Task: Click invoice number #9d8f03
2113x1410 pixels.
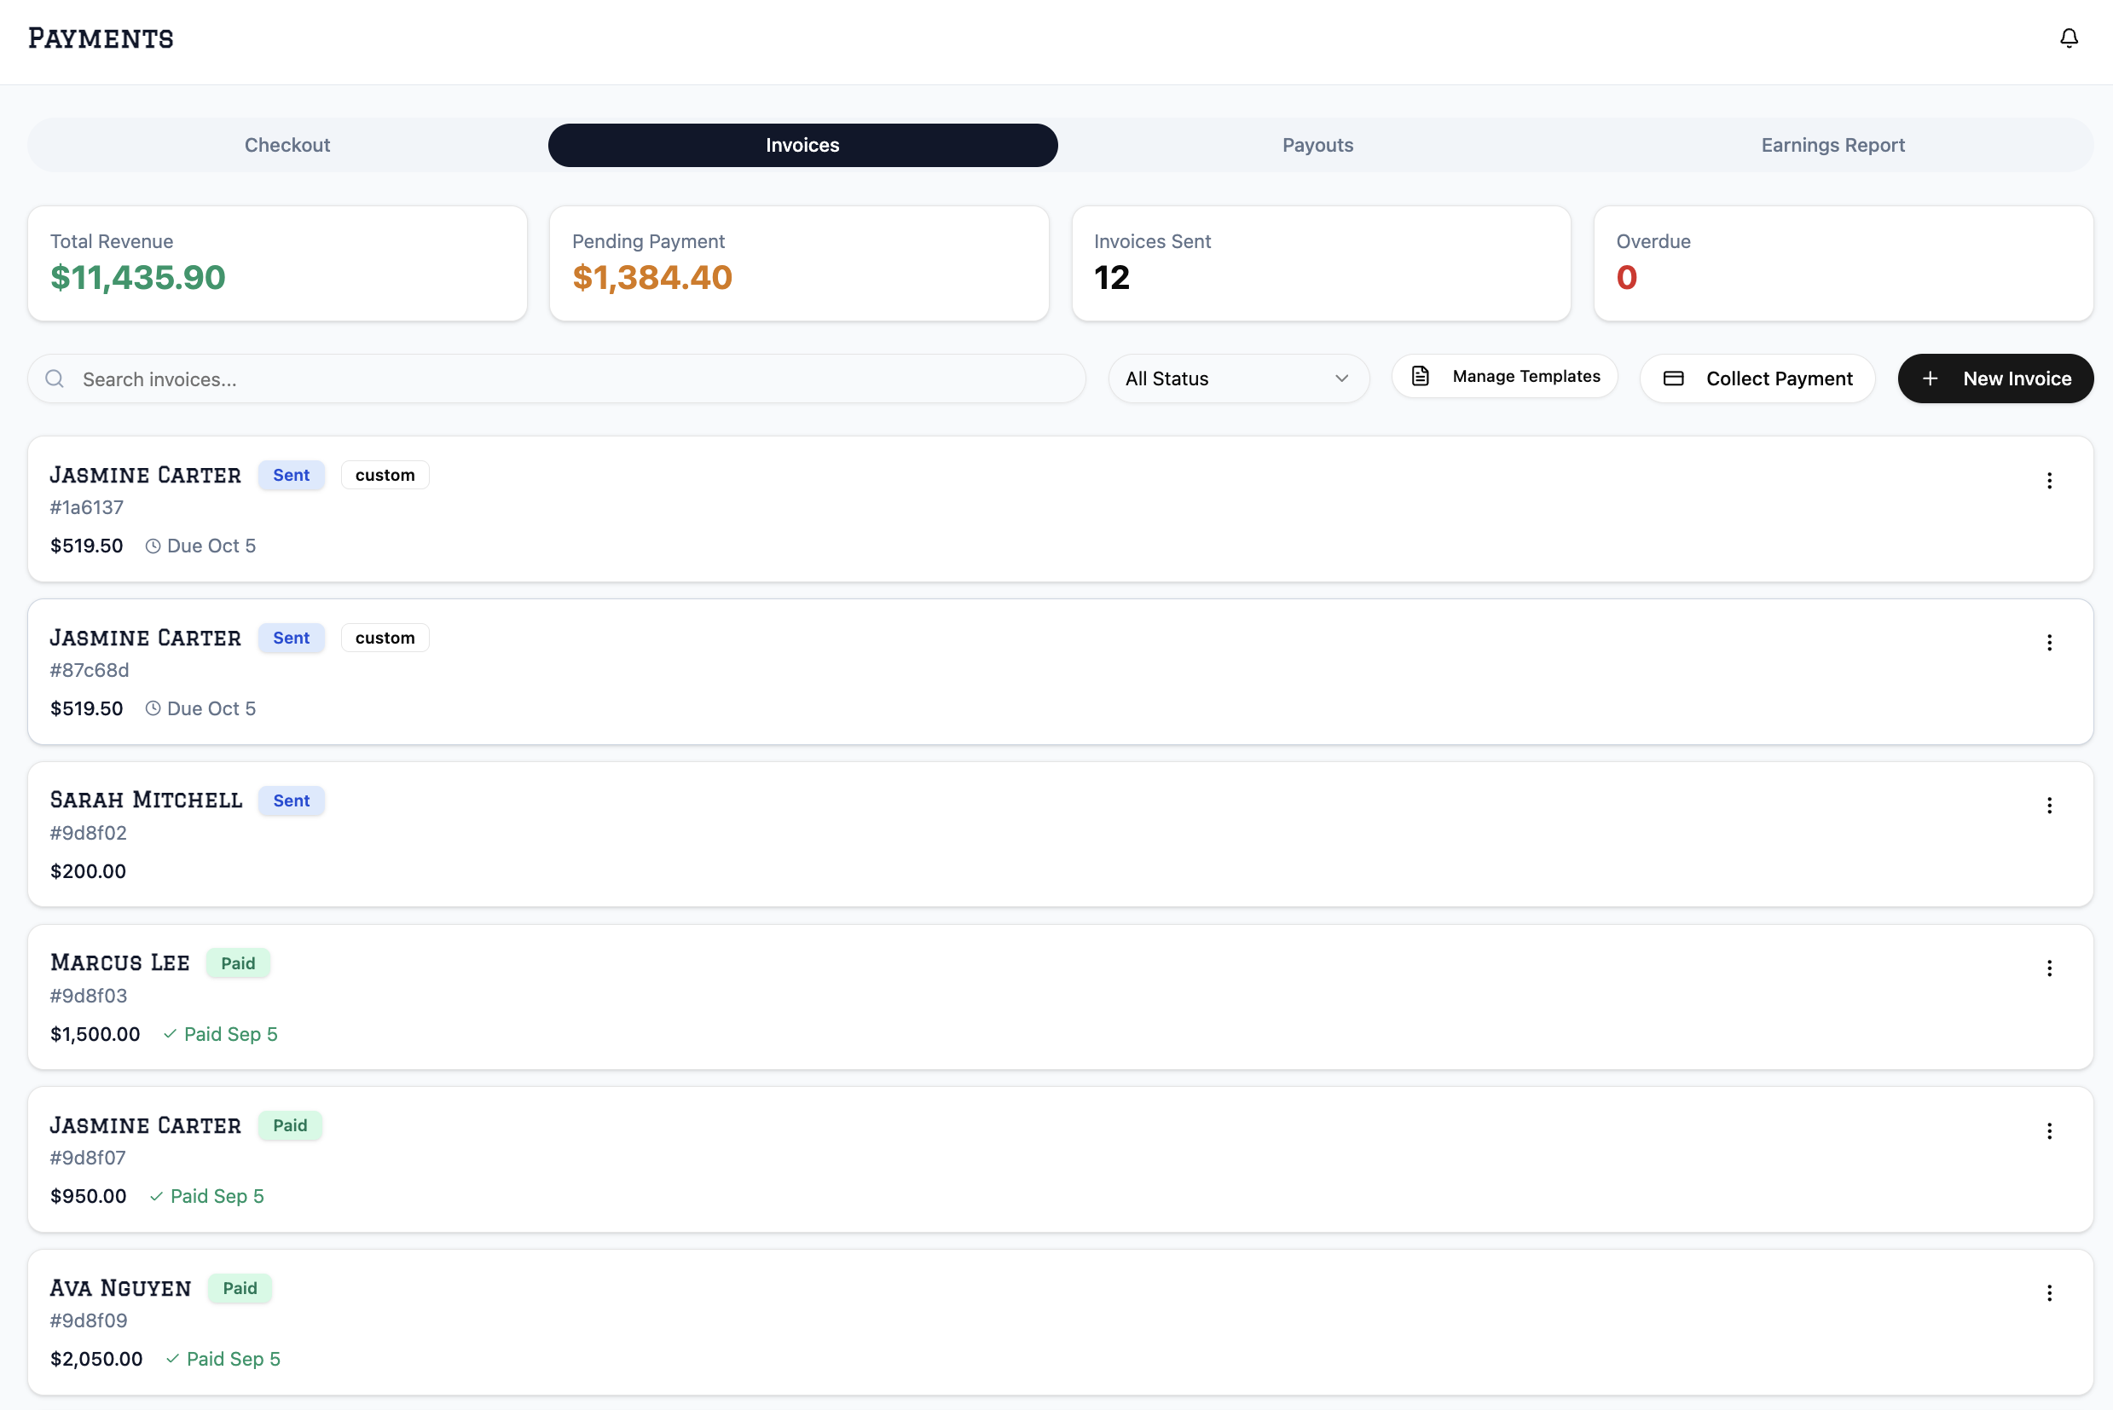Action: 88,996
